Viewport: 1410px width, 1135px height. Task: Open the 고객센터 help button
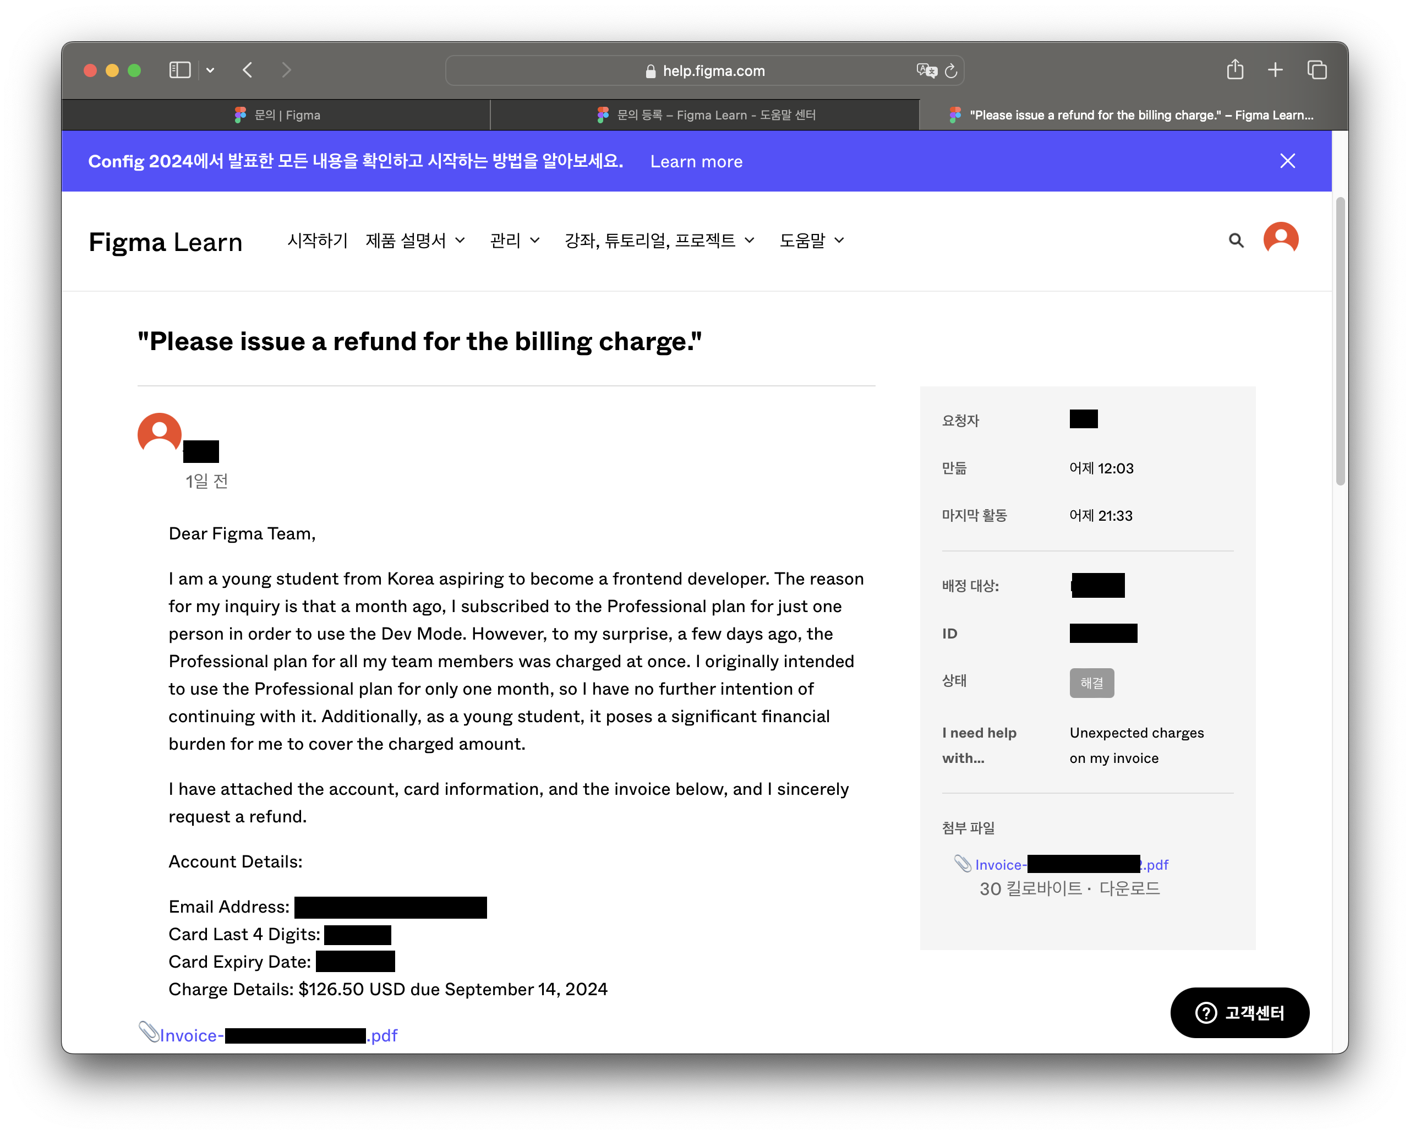[1239, 1012]
